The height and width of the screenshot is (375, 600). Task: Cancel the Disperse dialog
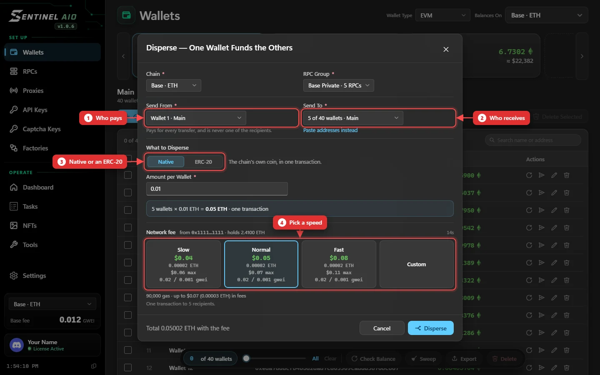[382, 328]
